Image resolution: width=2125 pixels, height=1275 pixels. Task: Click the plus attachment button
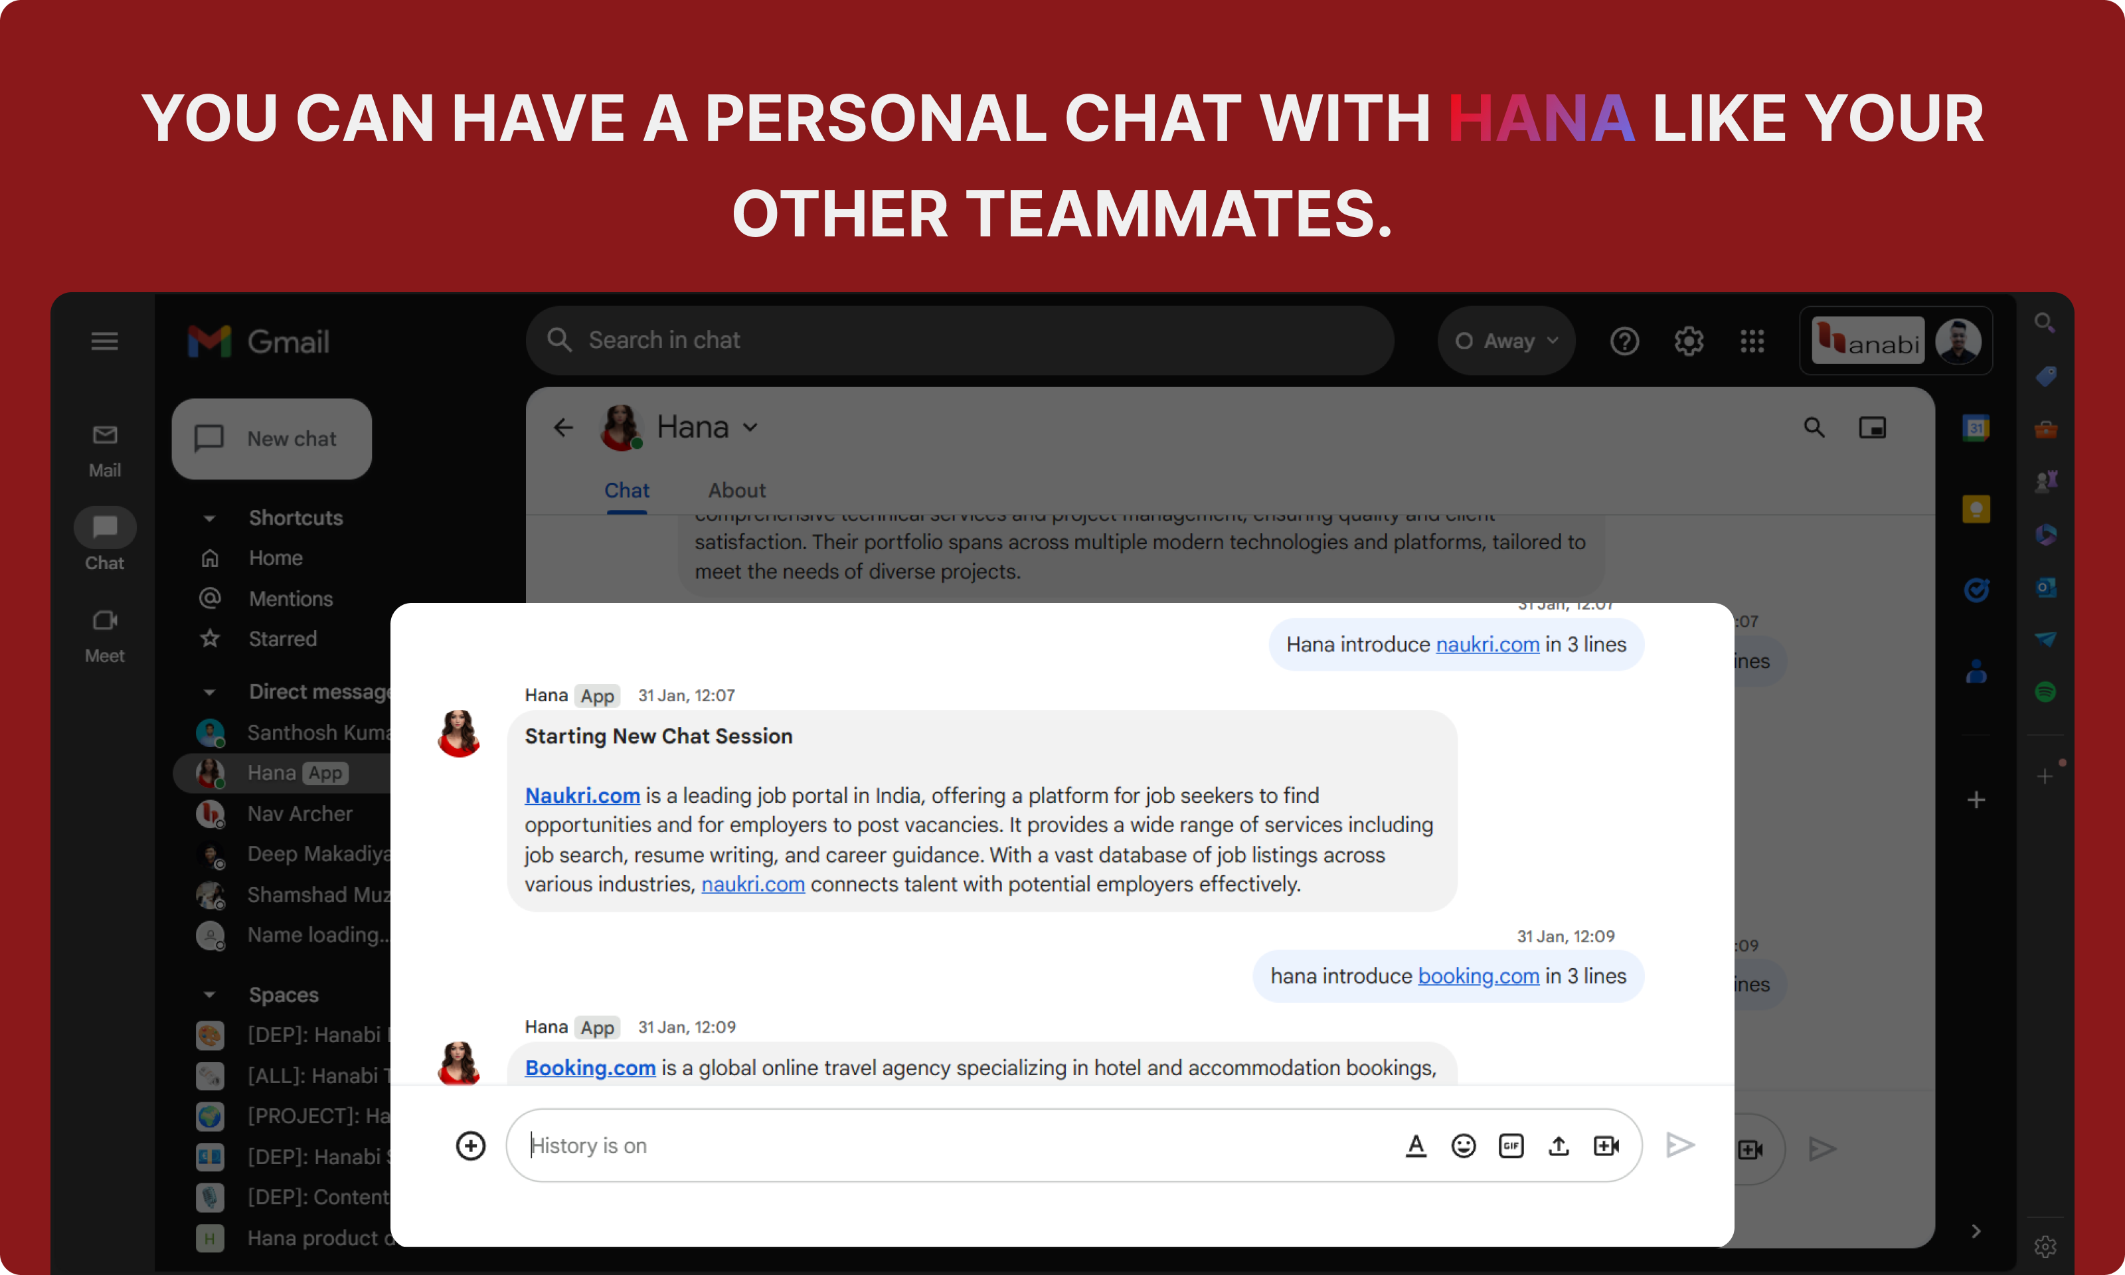[470, 1146]
